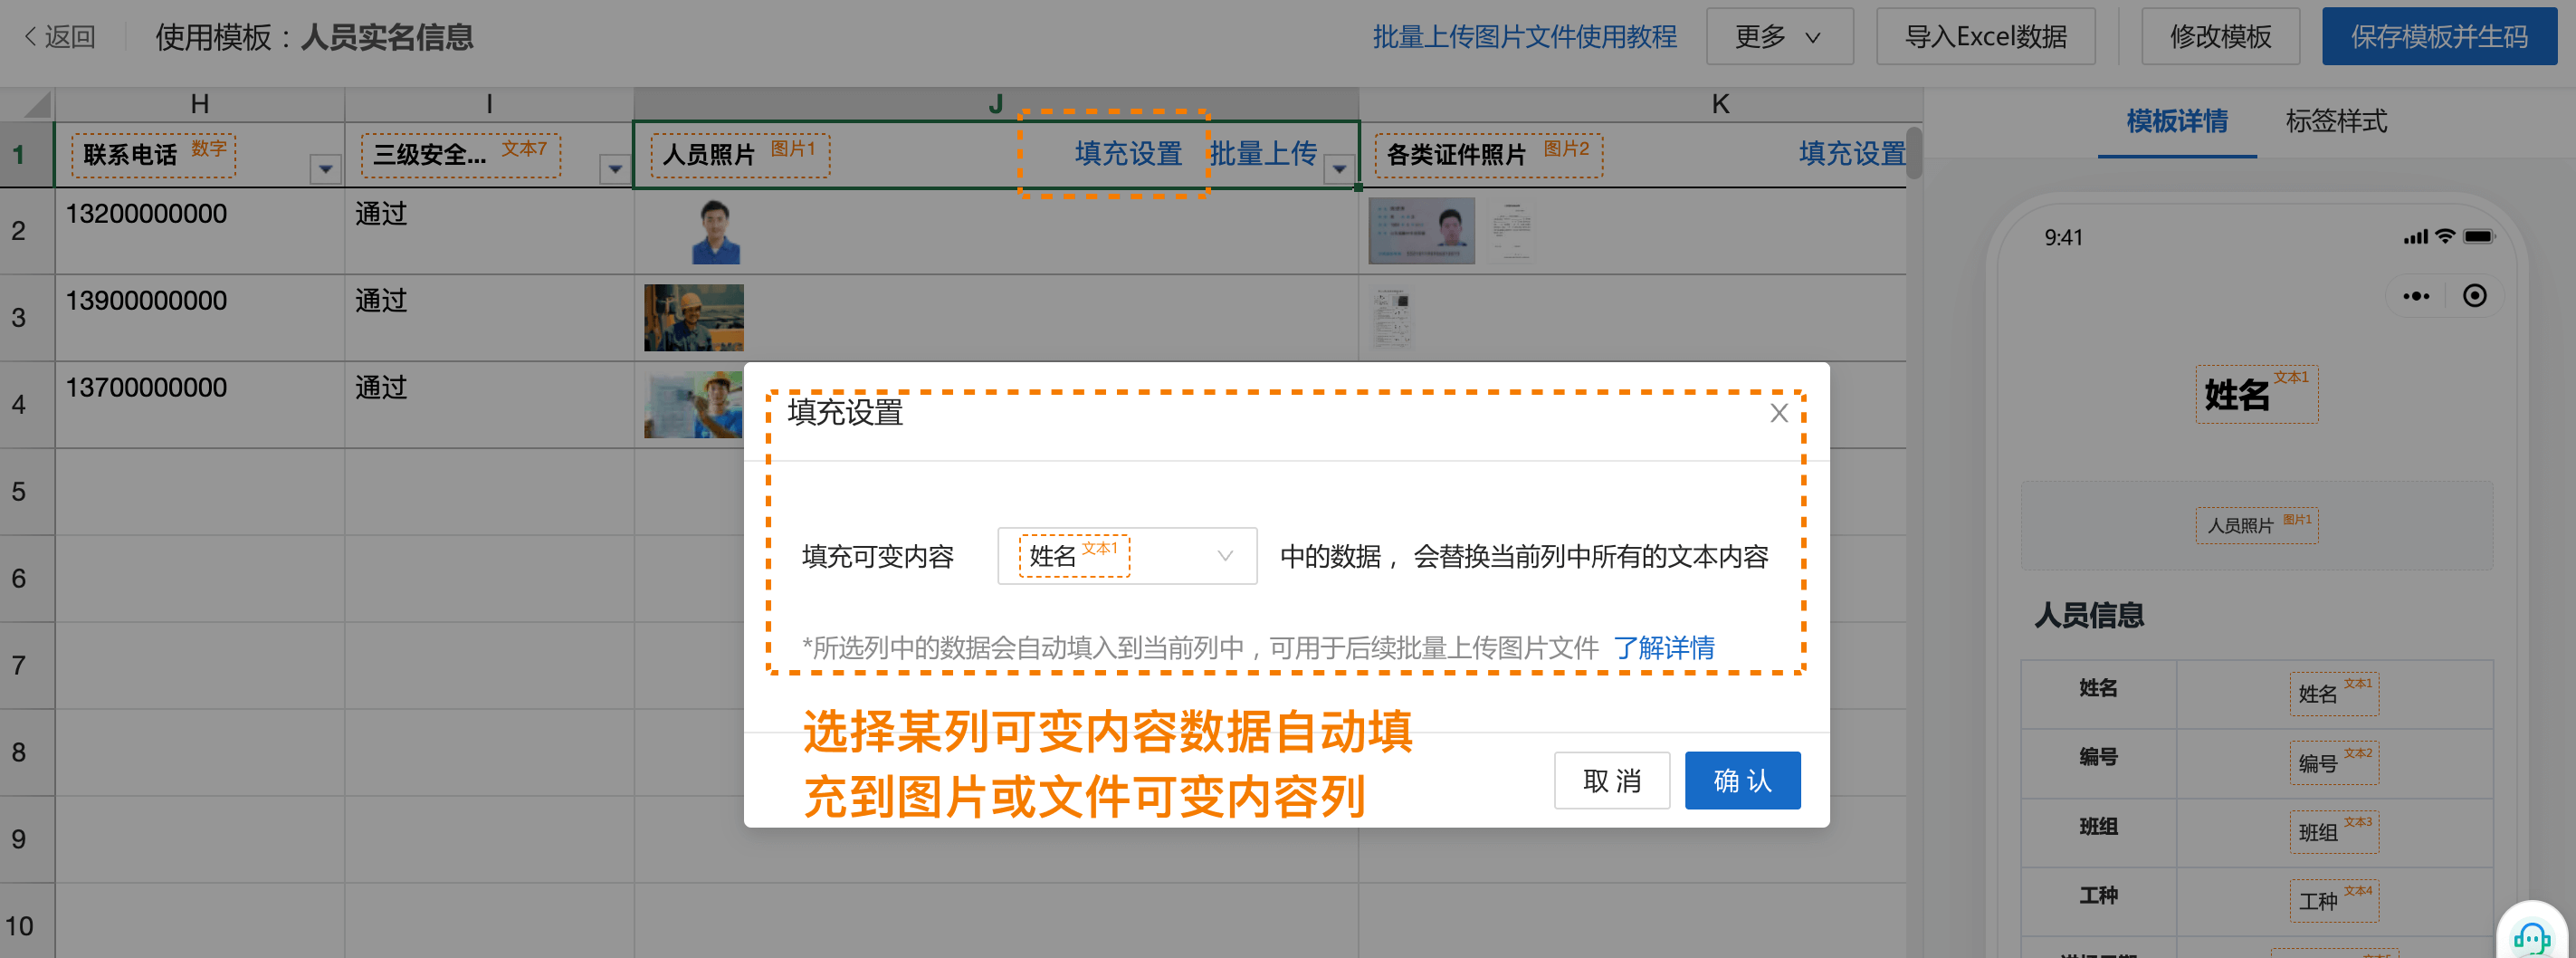2576x958 pixels.
Task: Click the 人员信息 heading in preview
Action: tap(2089, 615)
